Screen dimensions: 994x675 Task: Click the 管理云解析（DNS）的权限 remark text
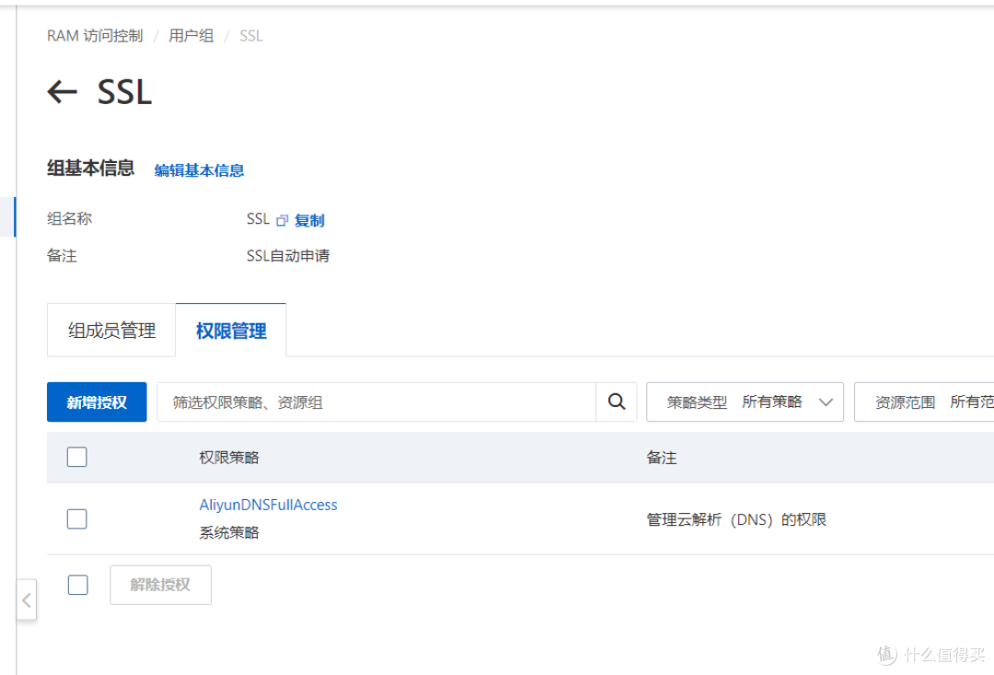click(x=736, y=519)
